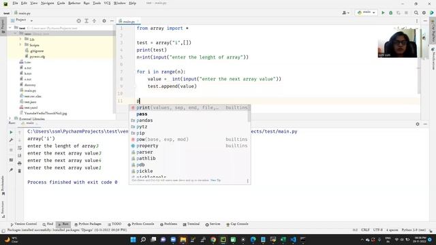Collapse the test root folder
The height and width of the screenshot is (245, 436).
tap(10, 28)
